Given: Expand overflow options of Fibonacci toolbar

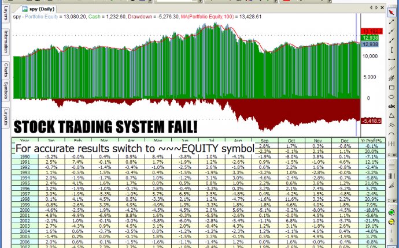Looking at the screenshot, I should pyautogui.click(x=391, y=201).
